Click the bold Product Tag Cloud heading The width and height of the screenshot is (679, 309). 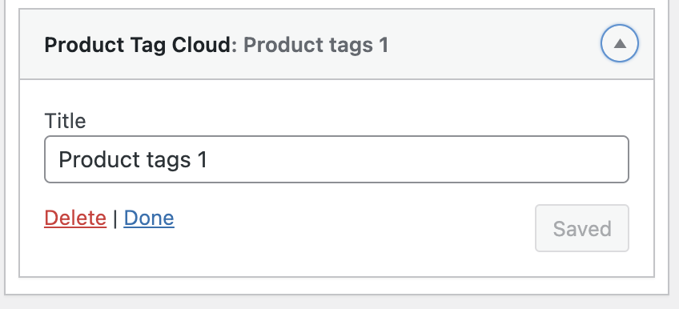(x=138, y=45)
